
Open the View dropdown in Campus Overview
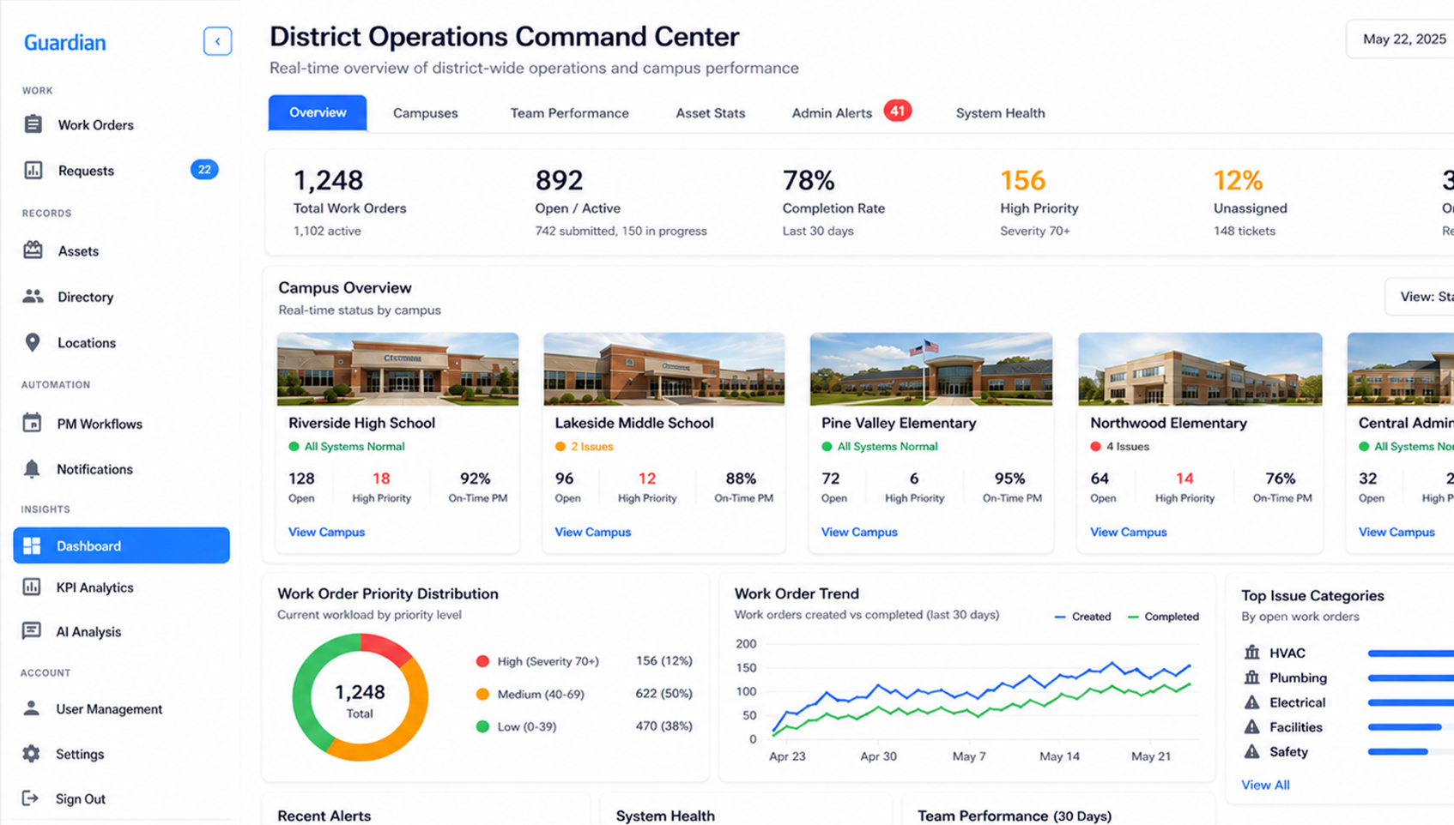coord(1421,297)
